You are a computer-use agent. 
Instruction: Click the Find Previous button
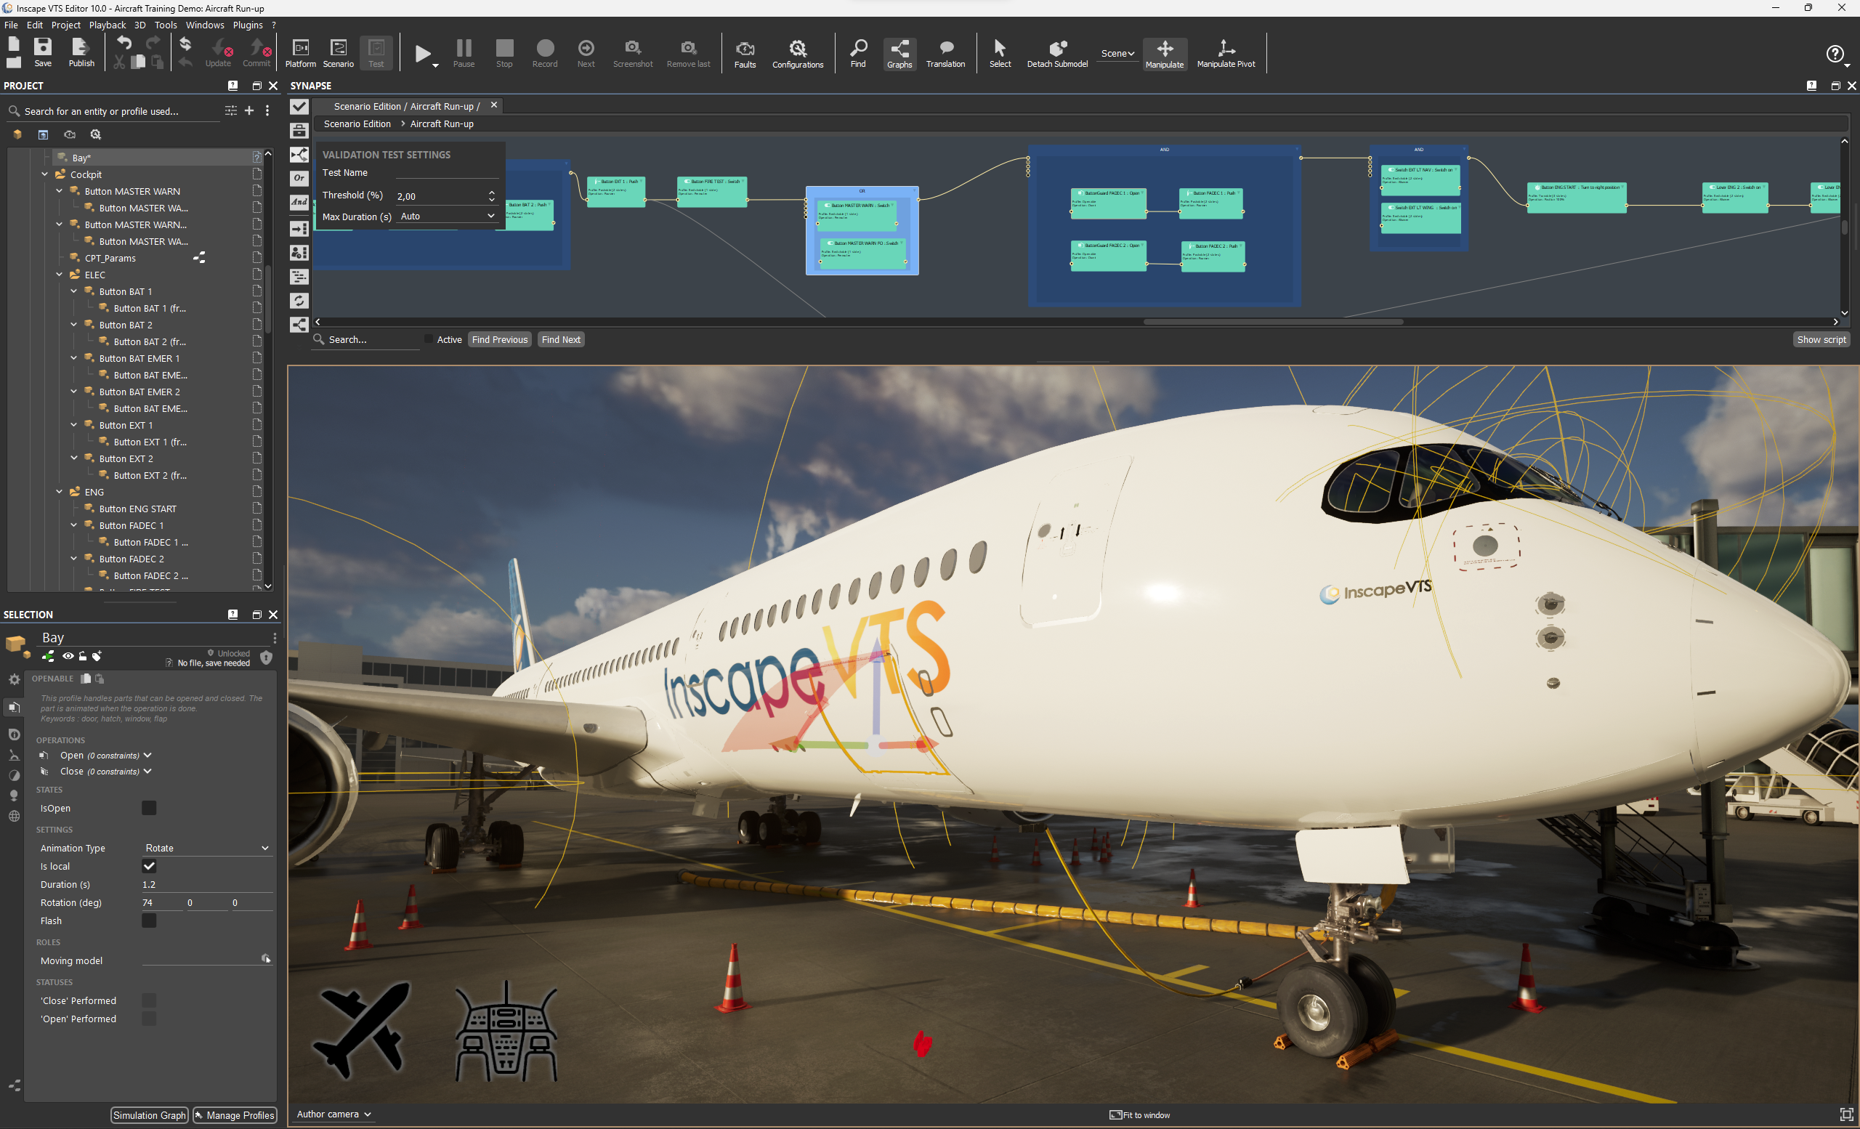click(x=499, y=339)
